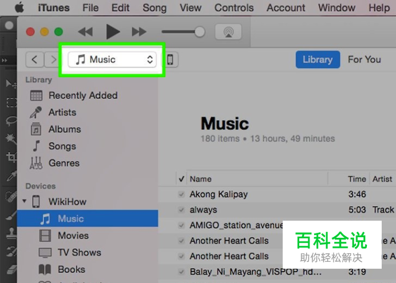Switch to the Library tab
The width and height of the screenshot is (396, 283).
(x=318, y=59)
